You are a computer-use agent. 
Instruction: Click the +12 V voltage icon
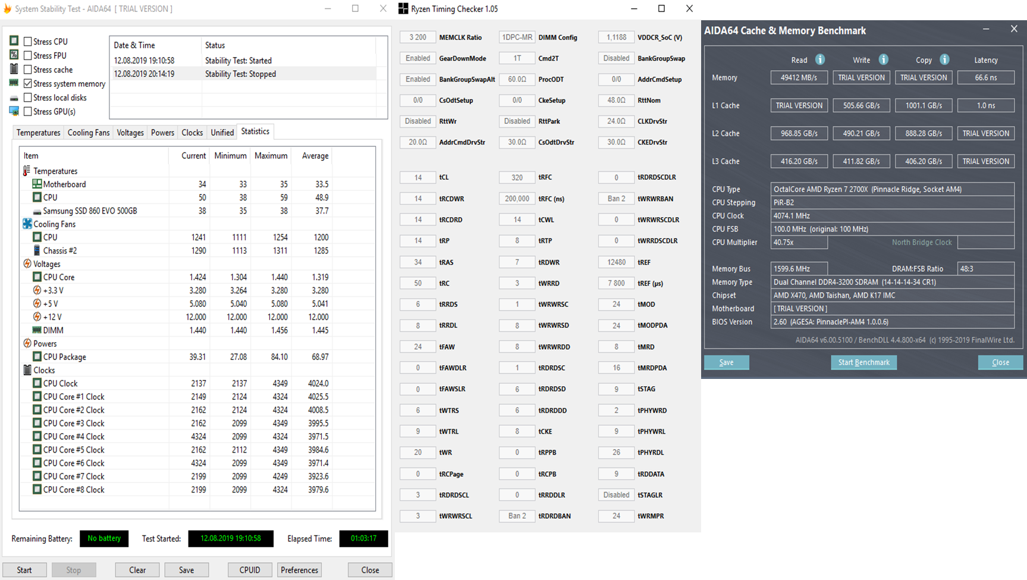(x=37, y=316)
